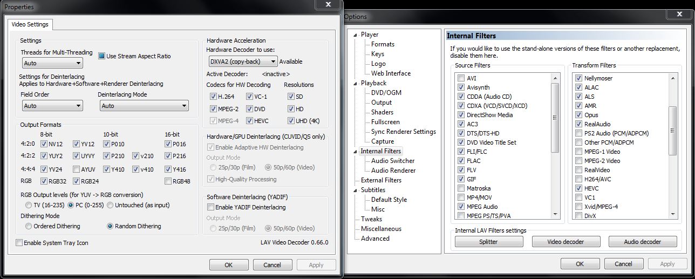Select TV (16-235) RGB output level

tap(29, 205)
